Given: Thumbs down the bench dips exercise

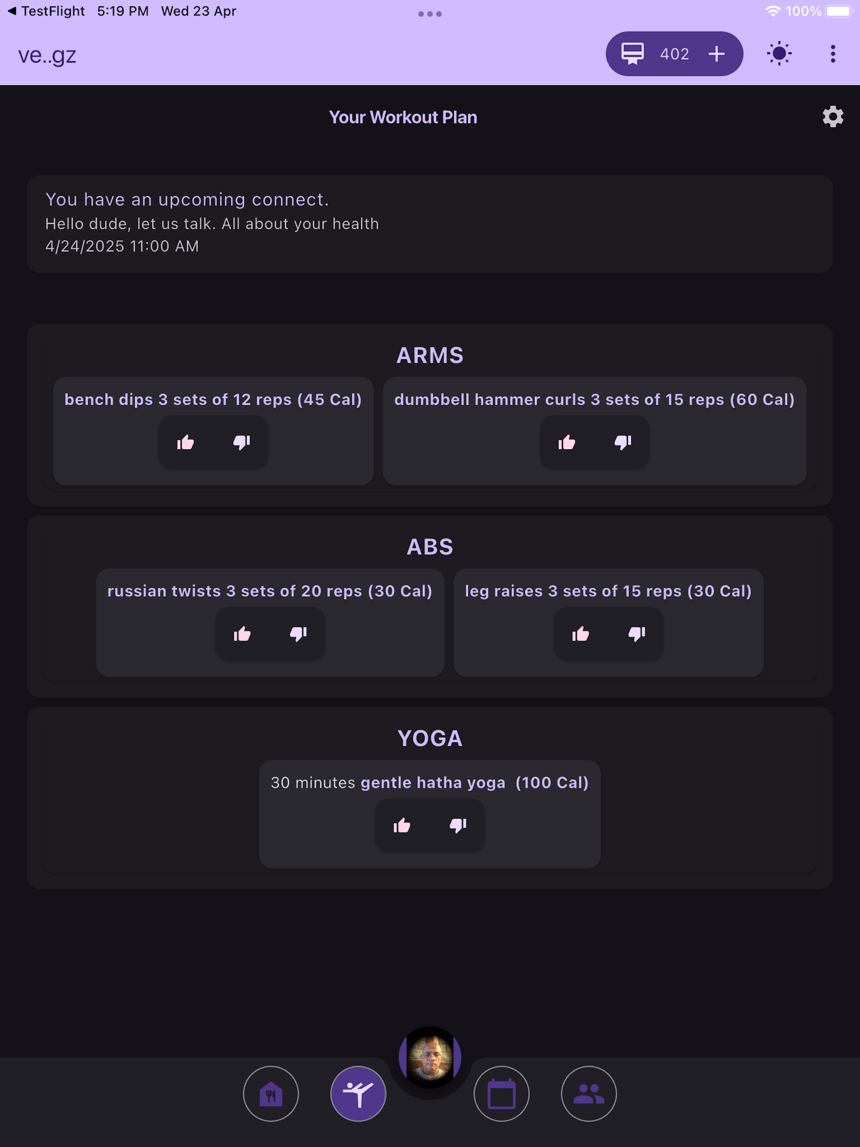Looking at the screenshot, I should [242, 443].
